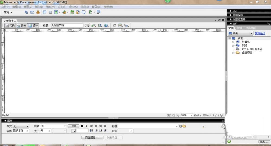Click the 页面属性 button
271x146 pixels.
(x=92, y=138)
